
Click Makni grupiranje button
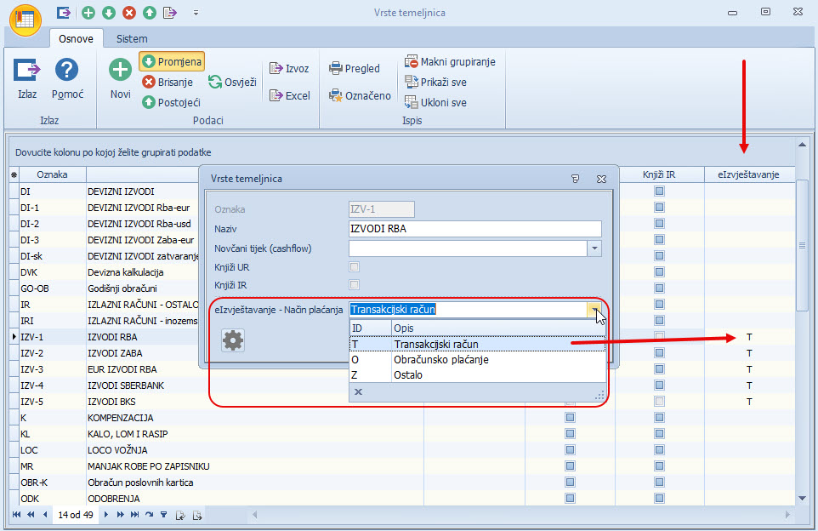click(x=450, y=61)
